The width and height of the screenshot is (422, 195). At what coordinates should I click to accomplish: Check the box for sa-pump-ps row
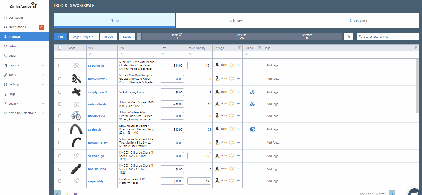click(x=60, y=65)
